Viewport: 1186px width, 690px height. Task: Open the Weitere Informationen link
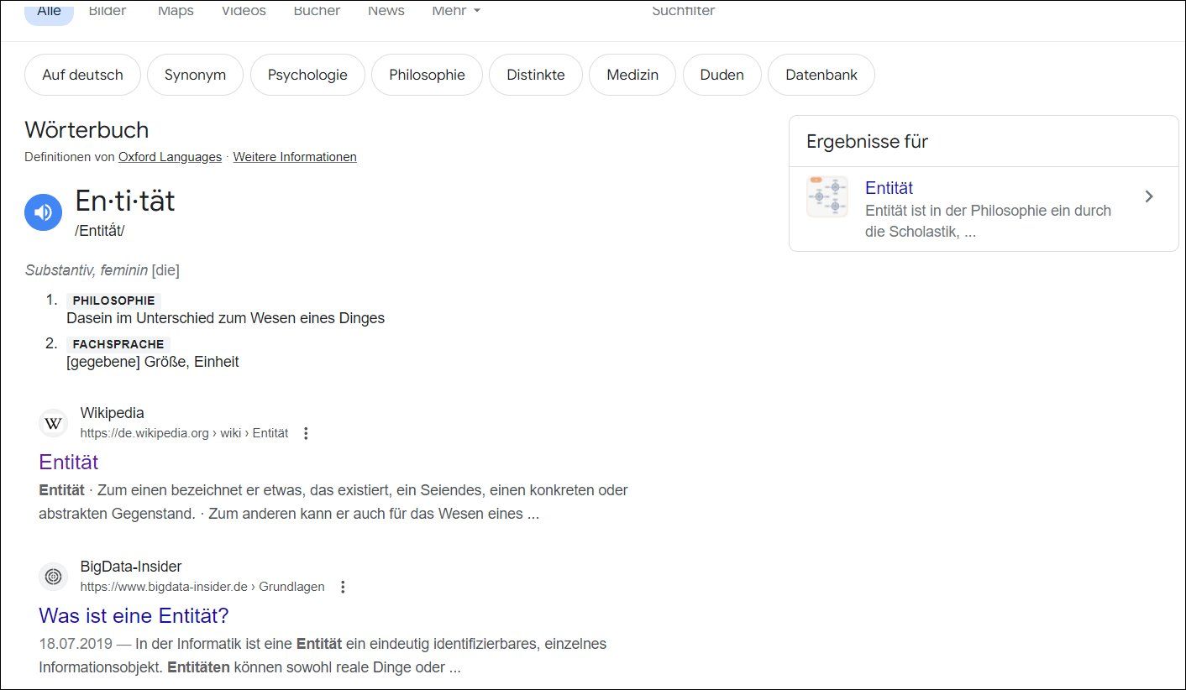(x=295, y=157)
